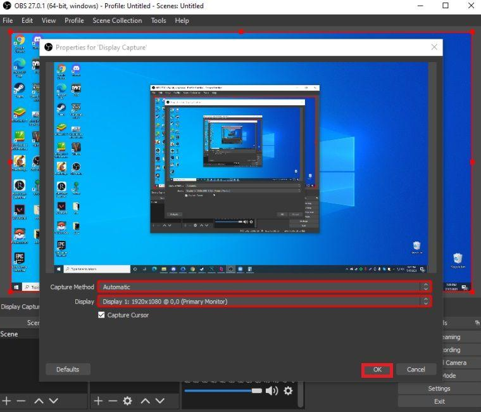
Task: Click Epic Games icon in main OBS preview
Action: 20,257
